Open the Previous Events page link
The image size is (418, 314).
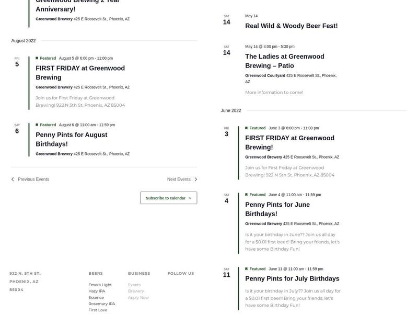coord(33,180)
